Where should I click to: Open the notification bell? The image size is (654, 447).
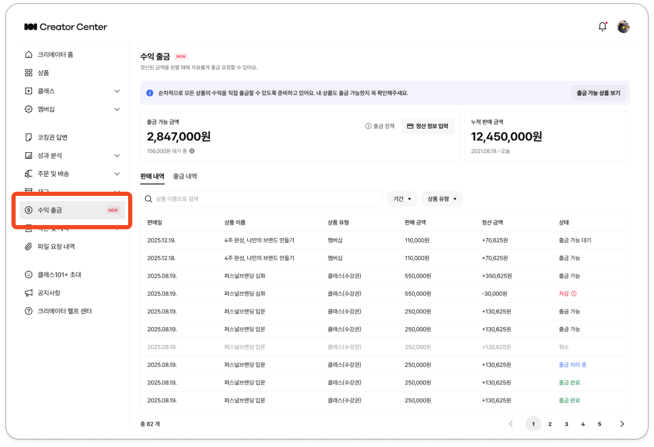pos(602,27)
